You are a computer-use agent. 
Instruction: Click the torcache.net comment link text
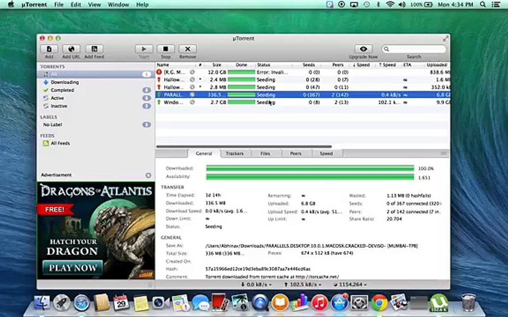[272, 277]
